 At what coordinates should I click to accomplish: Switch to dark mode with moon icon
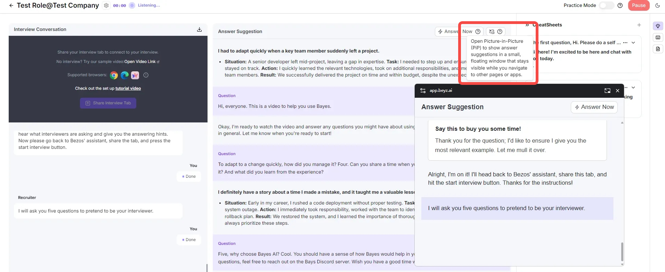(657, 6)
